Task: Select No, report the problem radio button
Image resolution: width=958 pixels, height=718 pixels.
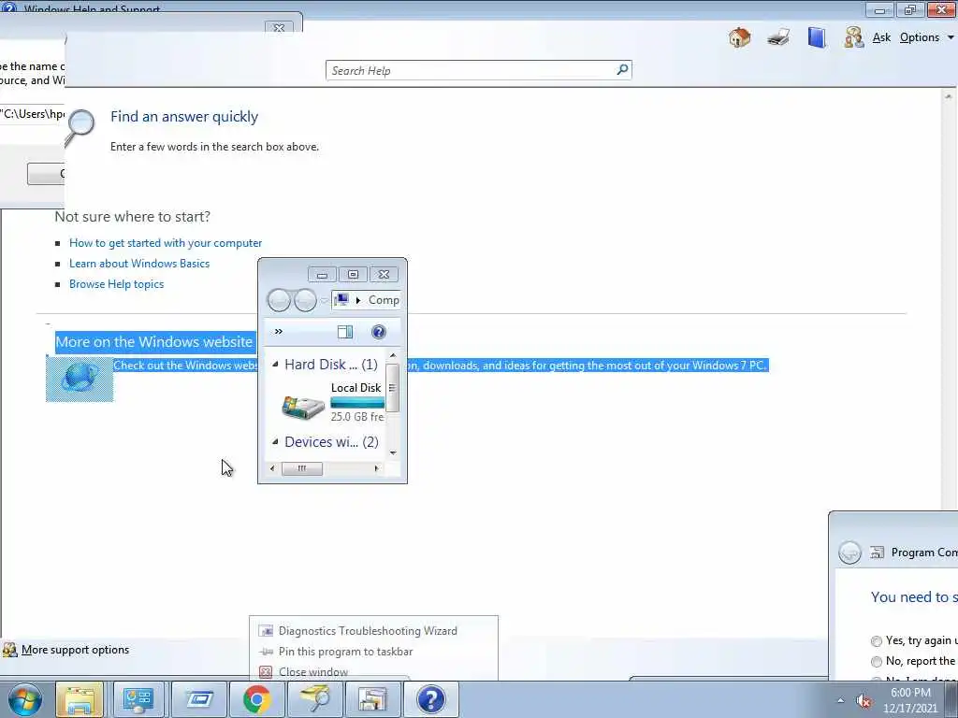Action: point(876,661)
